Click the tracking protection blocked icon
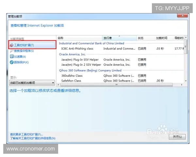Viewport: 196px width, 157px height. coord(11,62)
